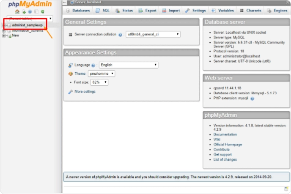Click the Status tab icon
The width and height of the screenshot is (291, 194).
(118, 11)
